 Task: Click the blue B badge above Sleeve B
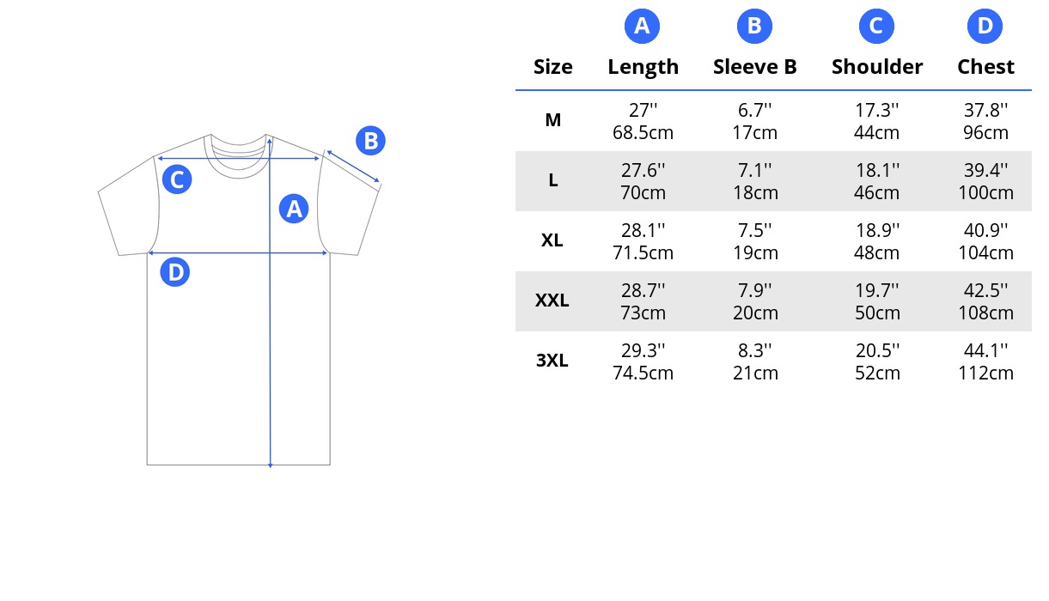pos(754,27)
